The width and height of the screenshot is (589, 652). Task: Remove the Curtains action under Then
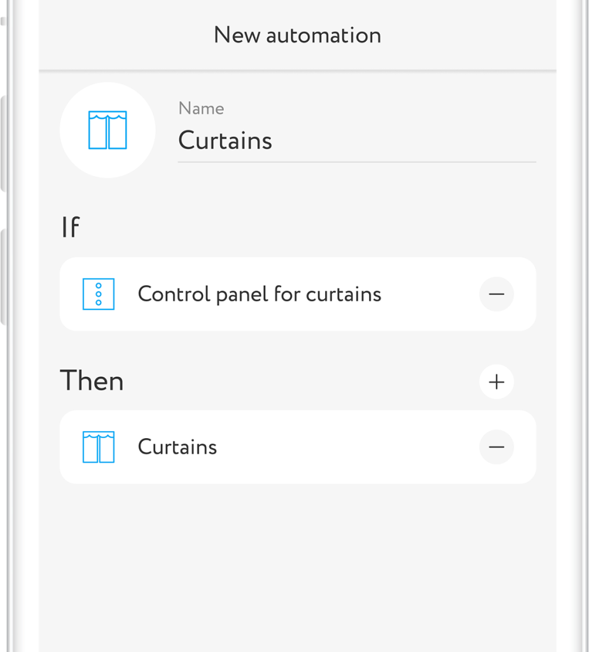coord(496,447)
